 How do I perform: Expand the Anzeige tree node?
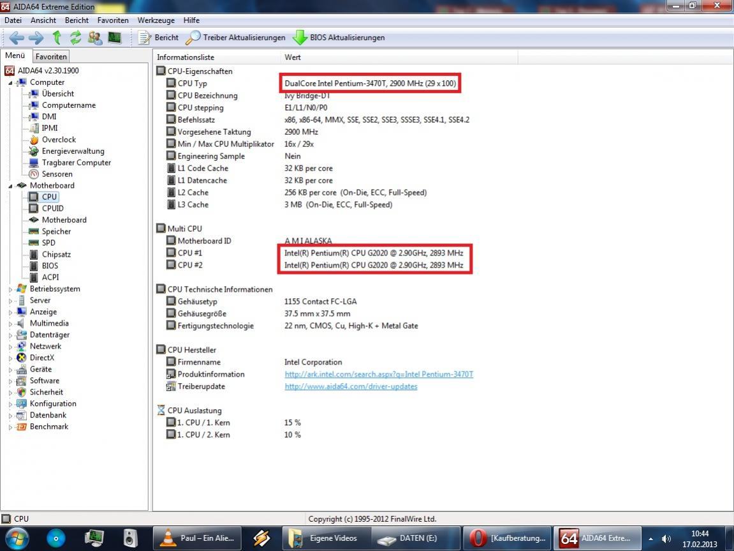point(10,312)
